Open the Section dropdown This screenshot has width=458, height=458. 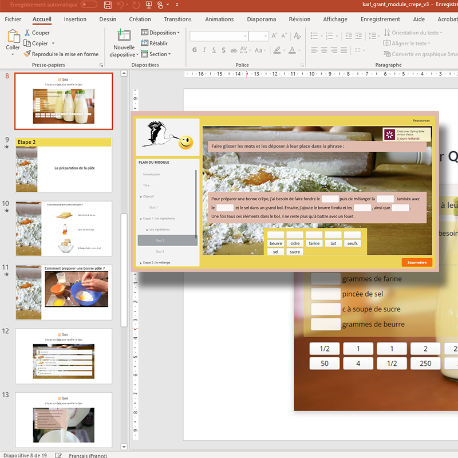pyautogui.click(x=156, y=54)
